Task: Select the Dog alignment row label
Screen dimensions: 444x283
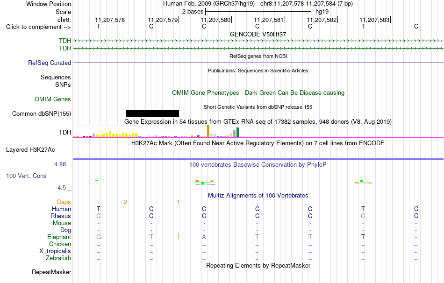Action: [65, 230]
